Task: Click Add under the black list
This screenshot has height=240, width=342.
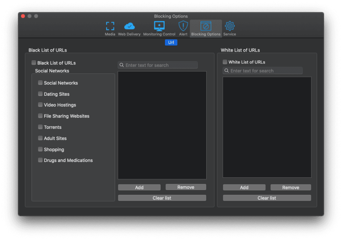Action: pos(139,187)
